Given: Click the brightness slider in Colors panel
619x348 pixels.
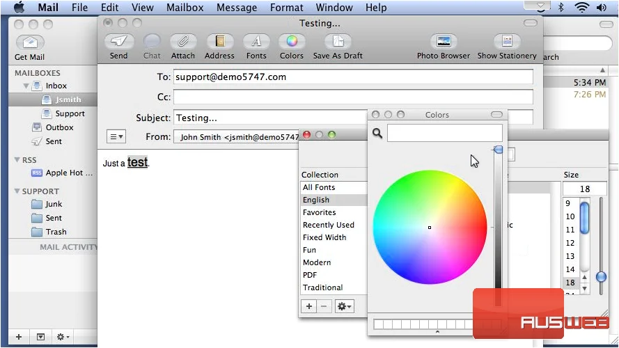Looking at the screenshot, I should (499, 227).
